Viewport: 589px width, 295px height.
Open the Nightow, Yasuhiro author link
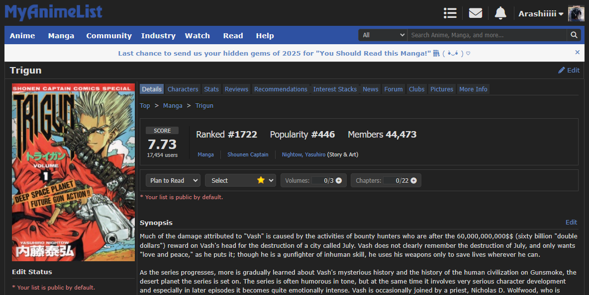tap(303, 154)
